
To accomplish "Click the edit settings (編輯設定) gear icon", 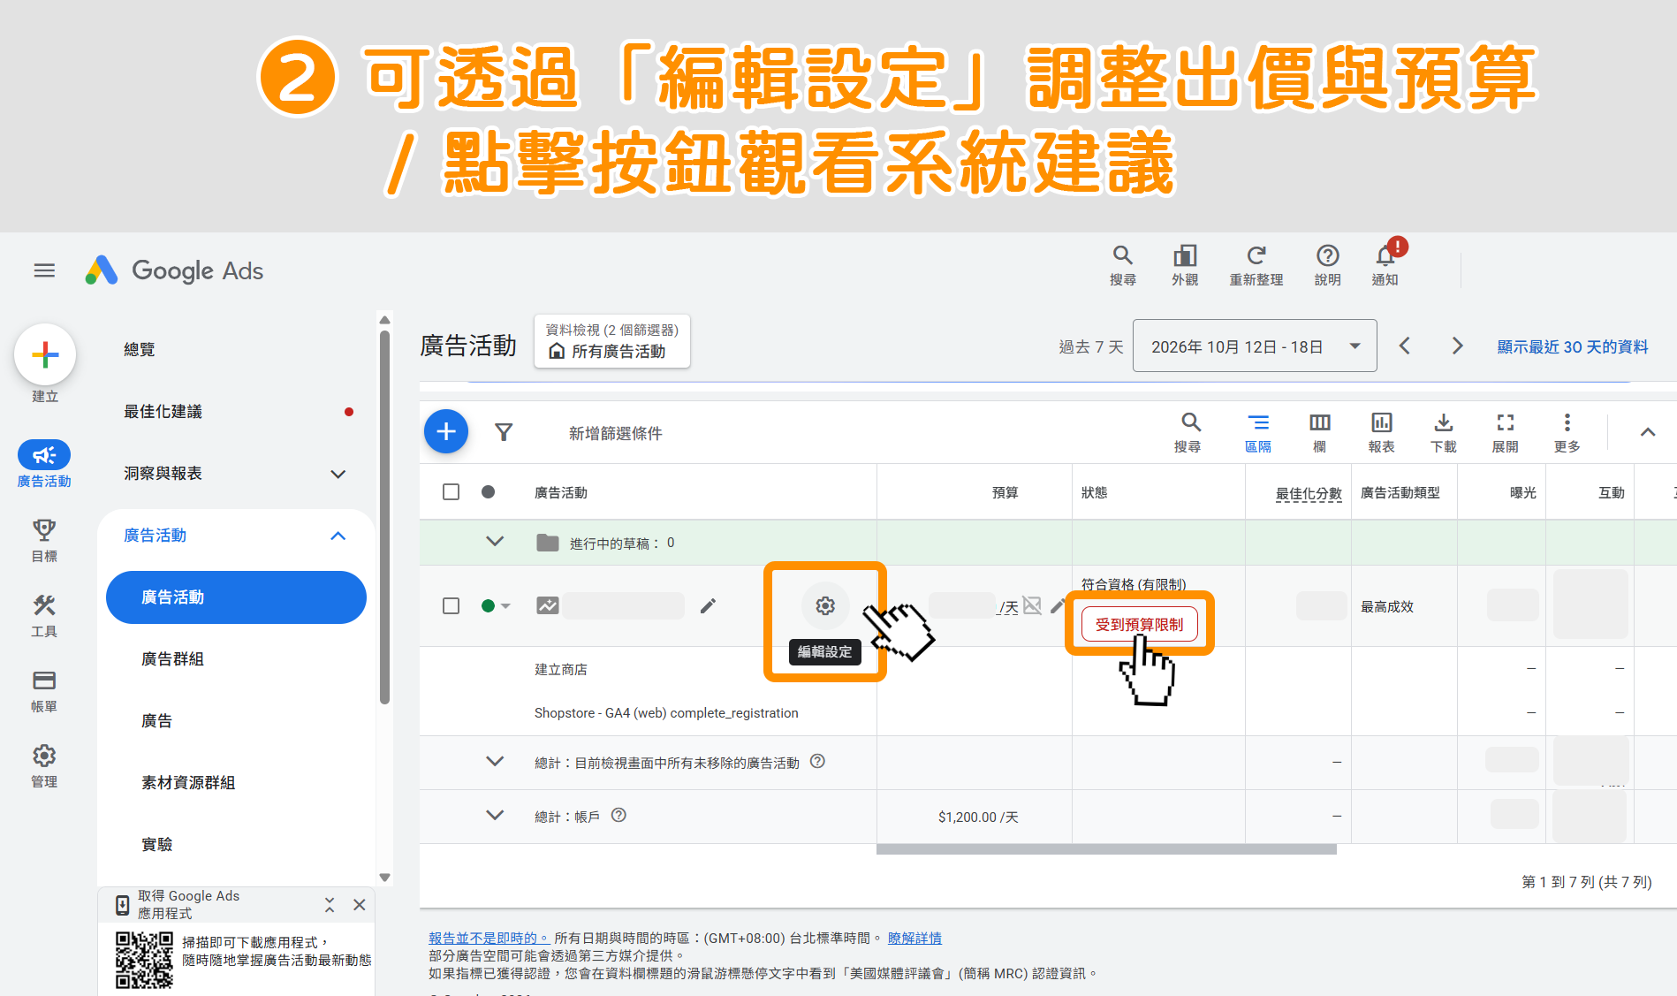I will (x=825, y=605).
